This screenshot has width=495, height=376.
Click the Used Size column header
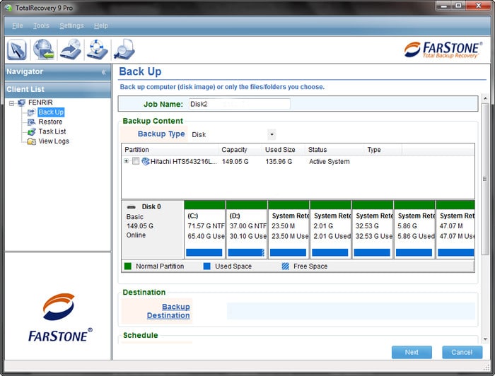click(x=283, y=150)
